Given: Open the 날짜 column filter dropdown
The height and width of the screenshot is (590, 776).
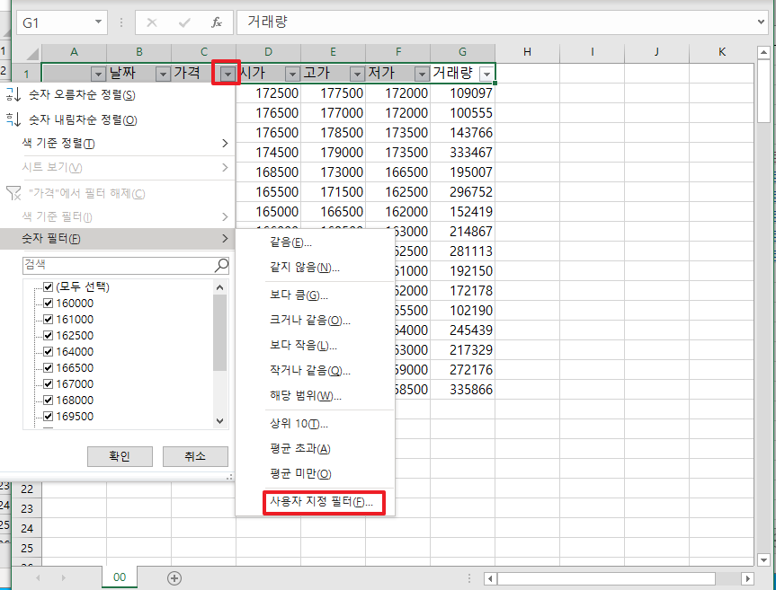Looking at the screenshot, I should click(163, 75).
